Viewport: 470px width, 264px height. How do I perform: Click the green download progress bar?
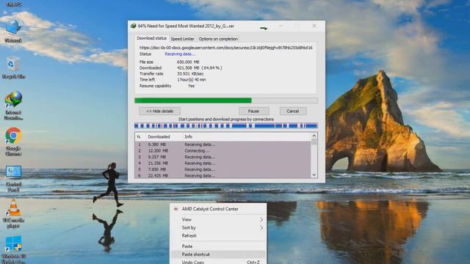coord(226,100)
